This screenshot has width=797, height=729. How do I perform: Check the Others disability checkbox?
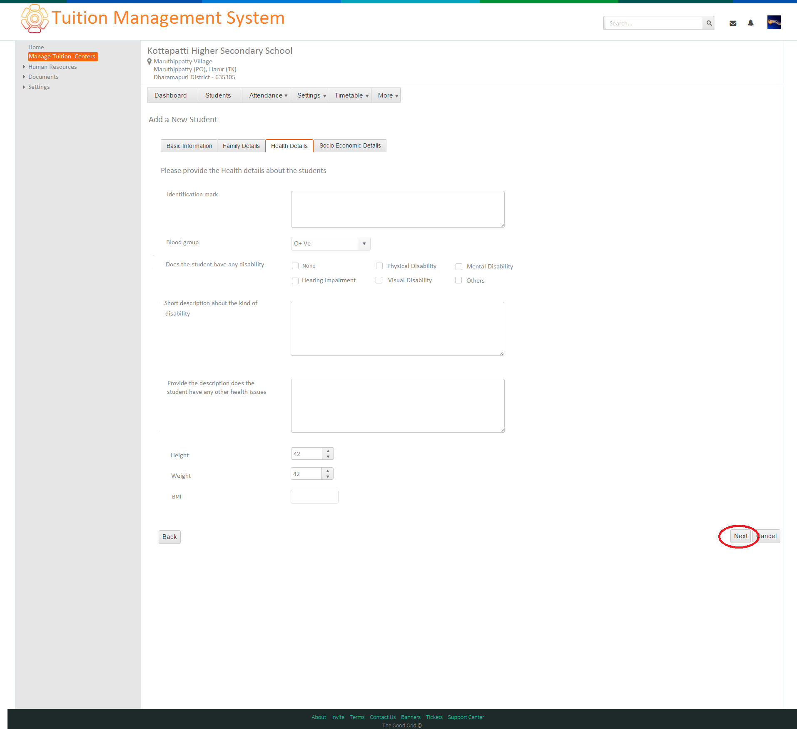(458, 280)
